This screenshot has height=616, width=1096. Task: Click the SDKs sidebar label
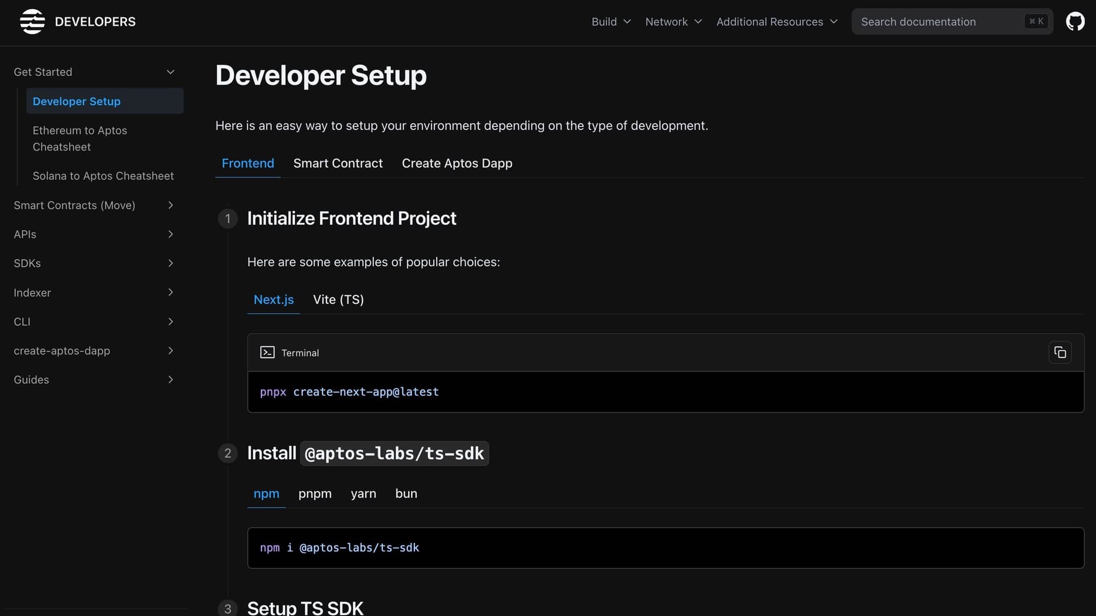pos(27,264)
